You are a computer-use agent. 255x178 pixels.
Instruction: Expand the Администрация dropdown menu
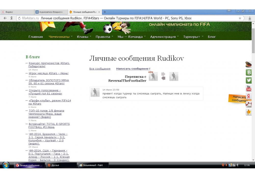coord(164,37)
